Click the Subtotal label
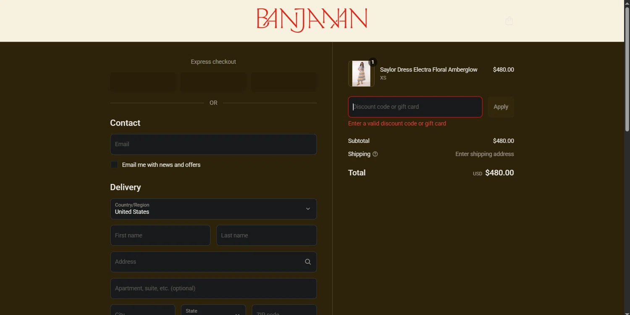The width and height of the screenshot is (630, 315). [x=359, y=141]
